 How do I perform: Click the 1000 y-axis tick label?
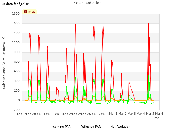[16, 52]
